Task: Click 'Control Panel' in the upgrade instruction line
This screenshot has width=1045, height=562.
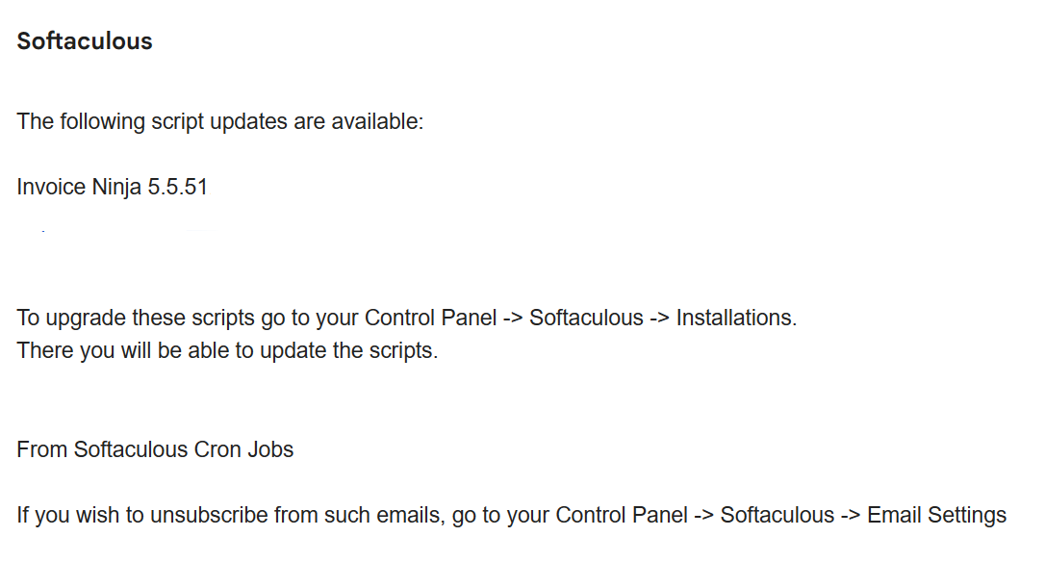Action: point(430,318)
